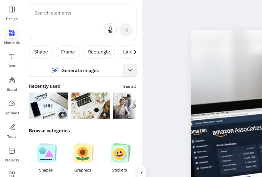Open the Text tool in sidebar
Image resolution: width=262 pixels, height=177 pixels.
[12, 57]
